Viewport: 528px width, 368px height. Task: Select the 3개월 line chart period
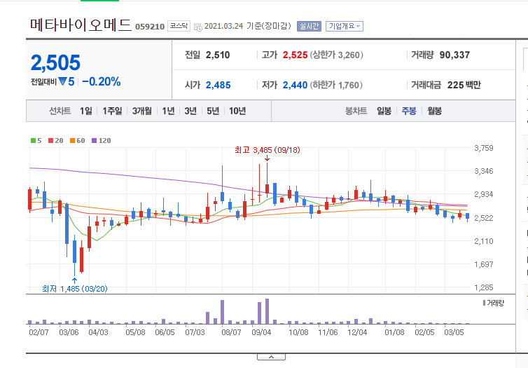141,111
